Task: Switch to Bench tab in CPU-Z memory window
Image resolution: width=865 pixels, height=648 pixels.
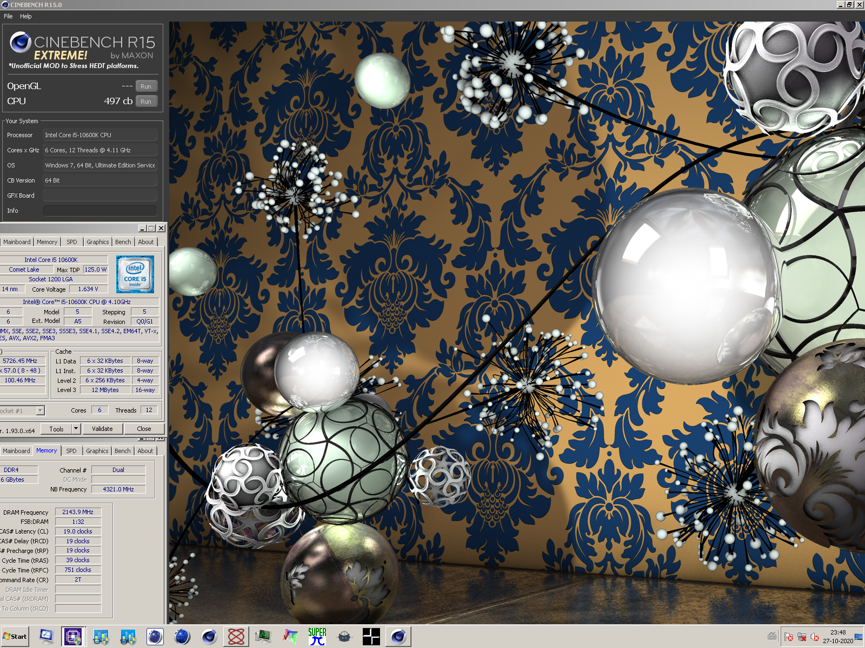Action: pyautogui.click(x=123, y=451)
